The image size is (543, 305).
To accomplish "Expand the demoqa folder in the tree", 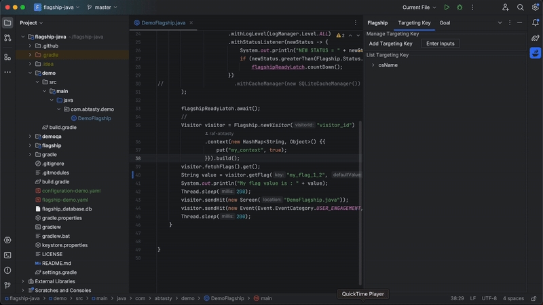I will 30,137.
